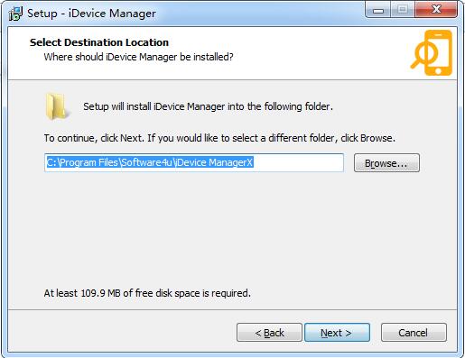The width and height of the screenshot is (465, 358).
Task: Click the orange phone magnifier logo
Action: point(432,53)
